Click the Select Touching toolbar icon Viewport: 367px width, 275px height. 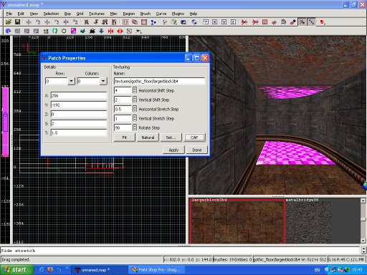tap(96, 22)
